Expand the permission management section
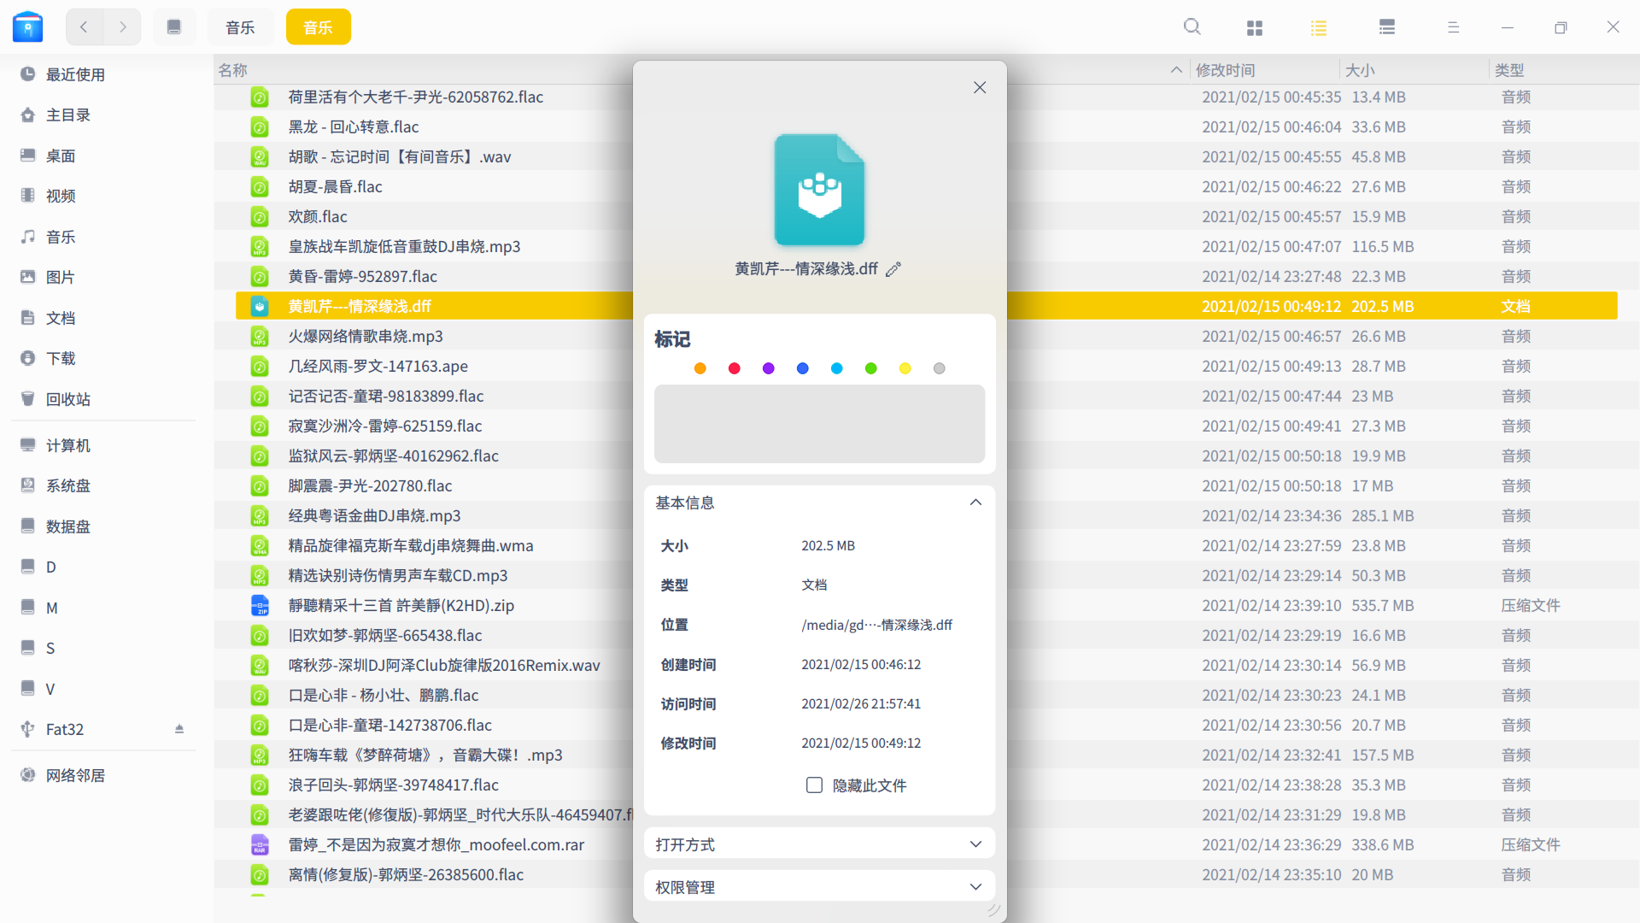Screen dimensions: 1640x923 975,887
